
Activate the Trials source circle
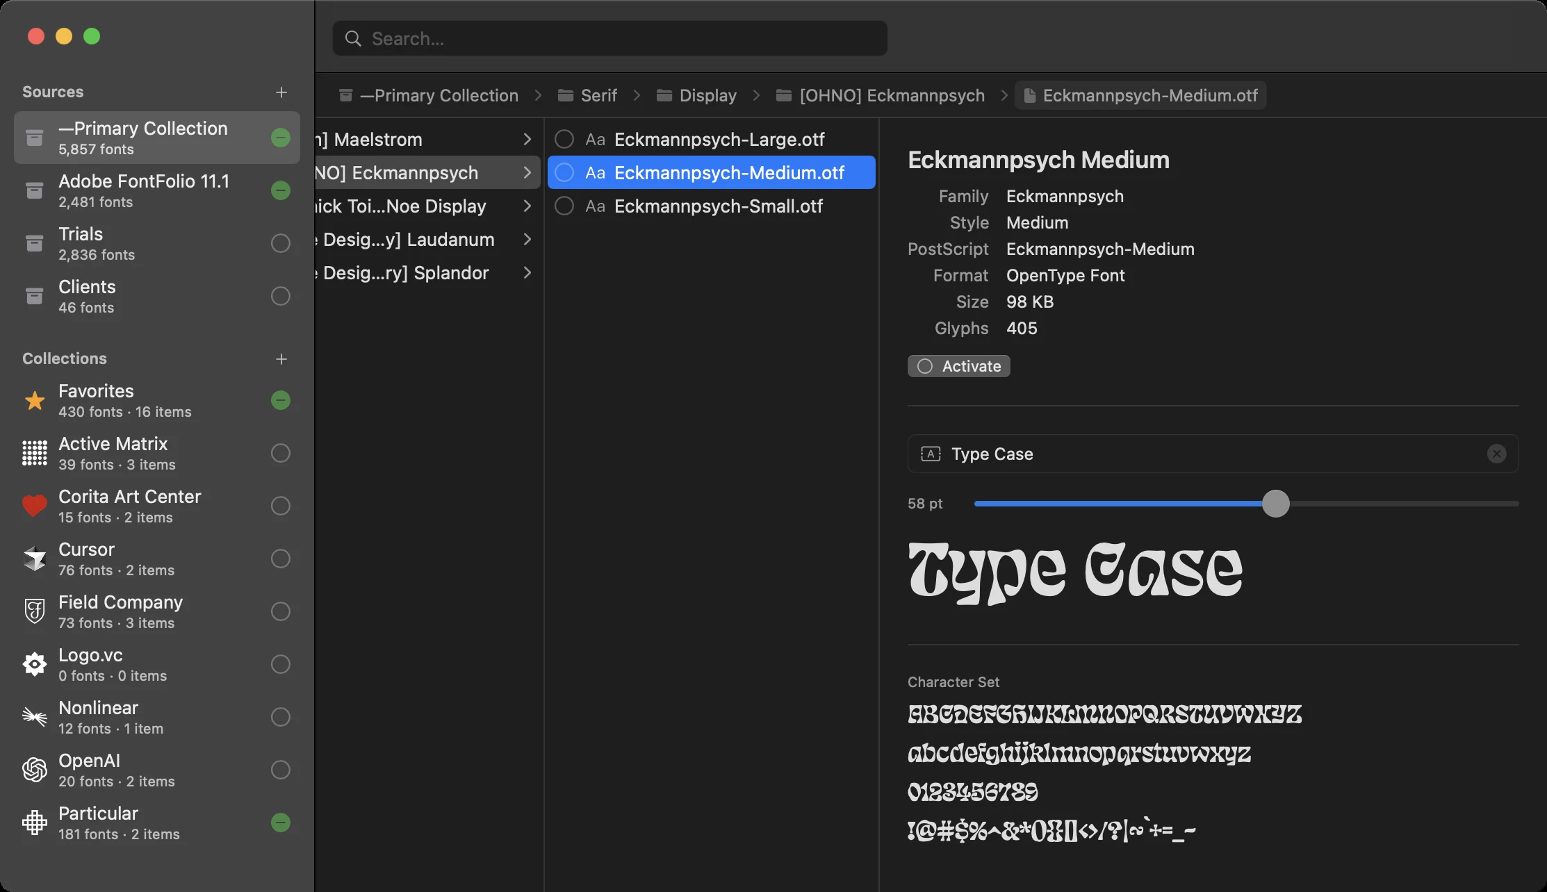point(281,243)
